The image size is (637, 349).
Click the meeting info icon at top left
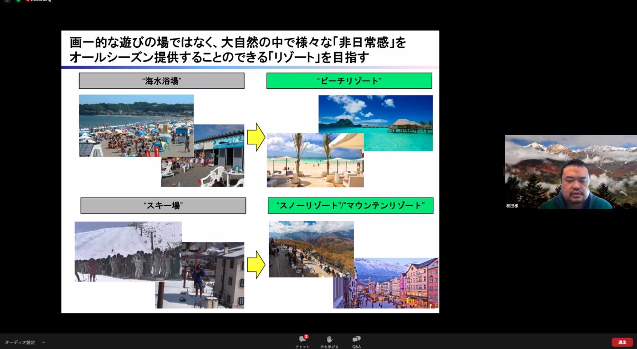coord(7,1)
